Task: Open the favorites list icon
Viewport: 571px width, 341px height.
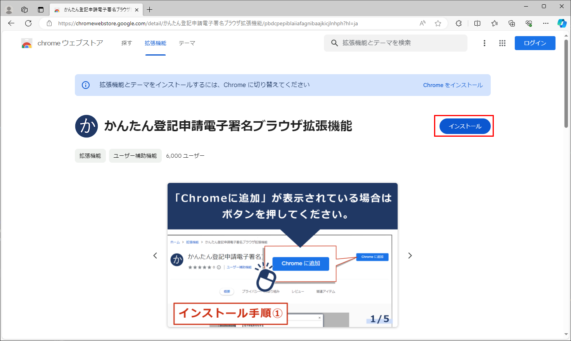Action: (495, 23)
